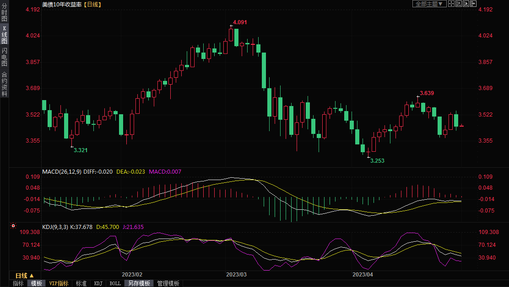Click the DEA:-0.023 value
This screenshot has width=509, height=287.
click(130, 172)
